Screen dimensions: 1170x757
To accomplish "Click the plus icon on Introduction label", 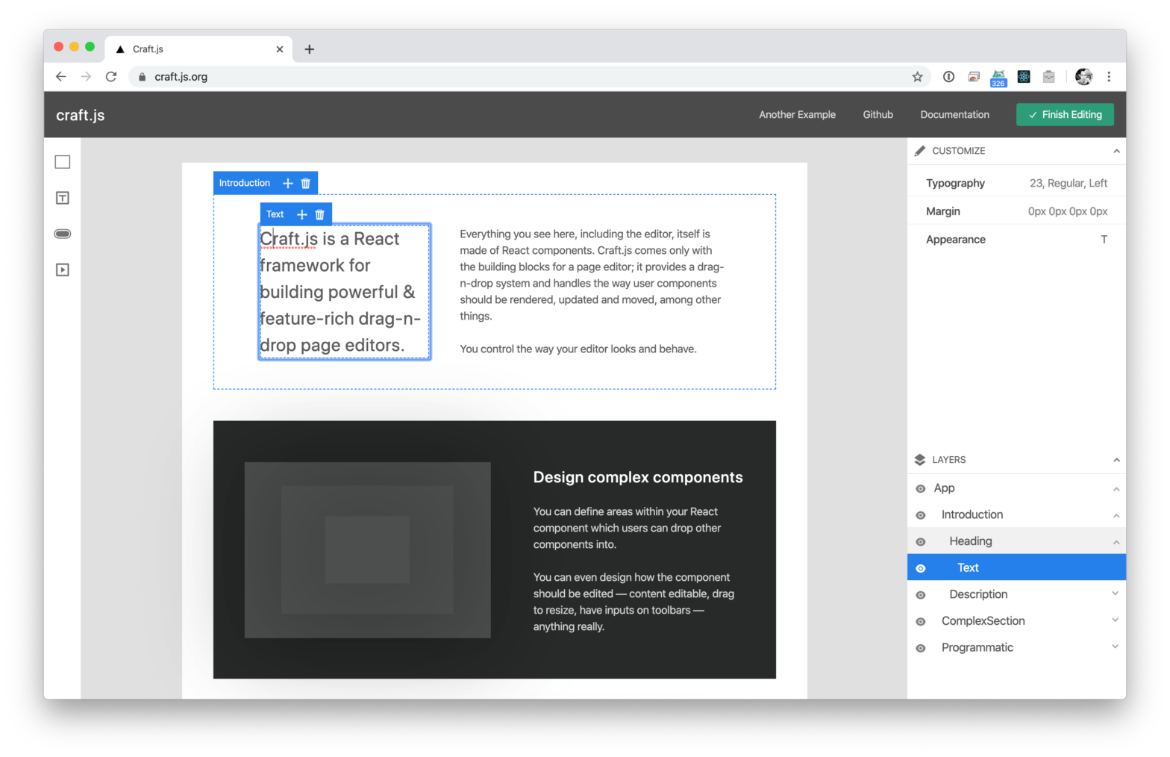I will [287, 184].
